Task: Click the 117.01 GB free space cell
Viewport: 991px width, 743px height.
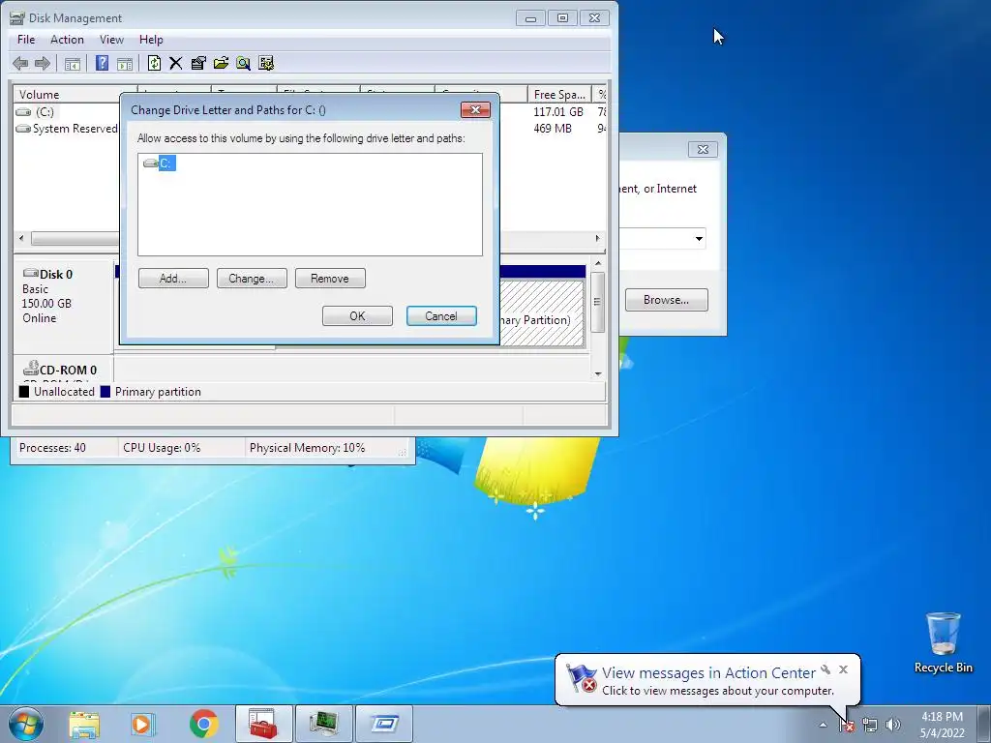Action: [558, 112]
